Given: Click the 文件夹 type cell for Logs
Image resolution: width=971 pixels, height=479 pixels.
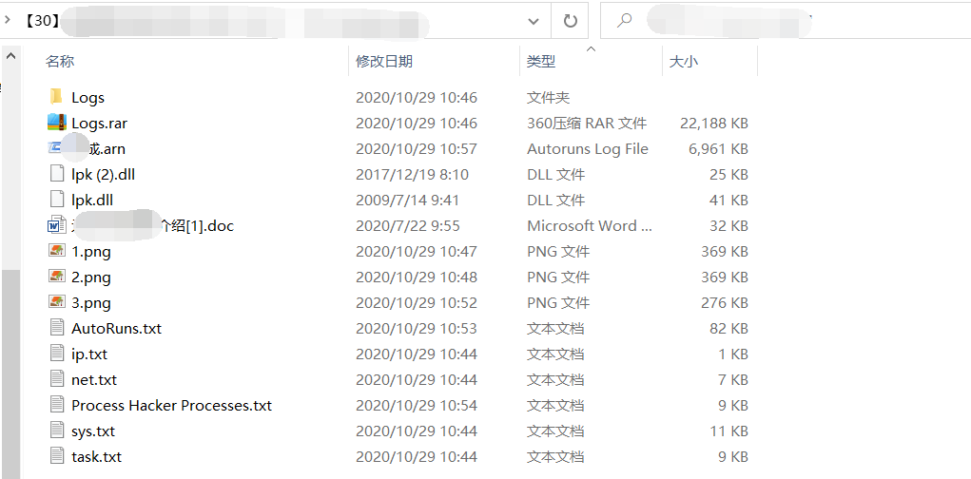Looking at the screenshot, I should click(548, 97).
